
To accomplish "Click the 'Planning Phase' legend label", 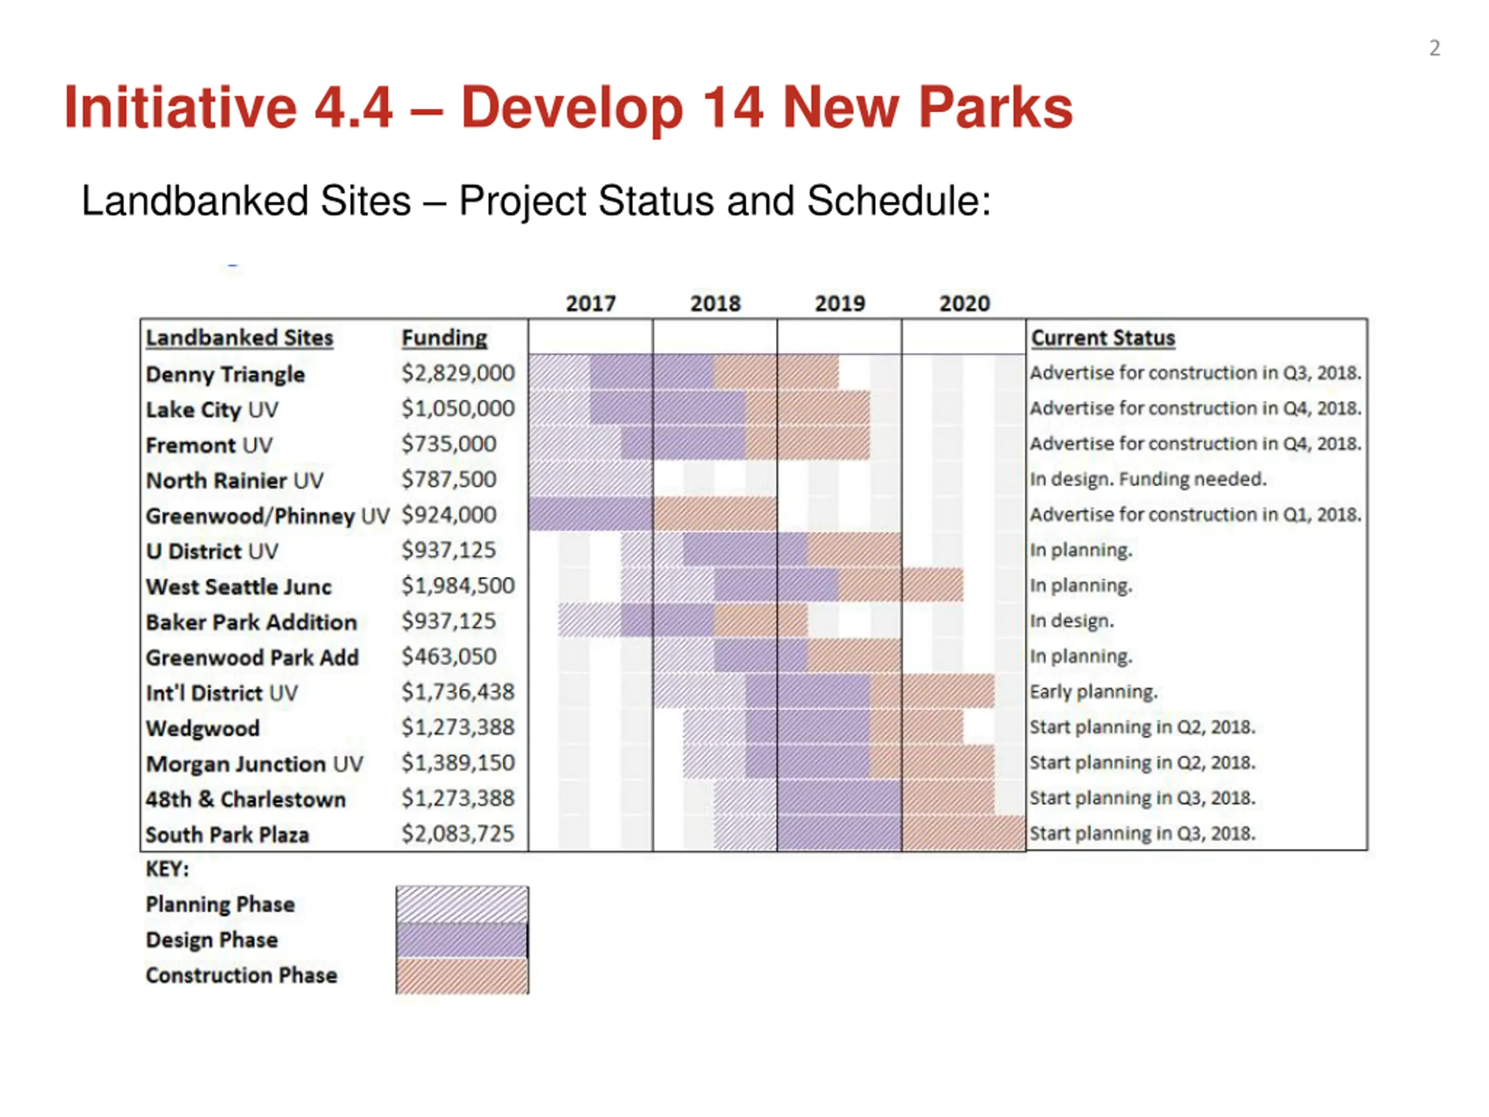I will click(x=221, y=905).
